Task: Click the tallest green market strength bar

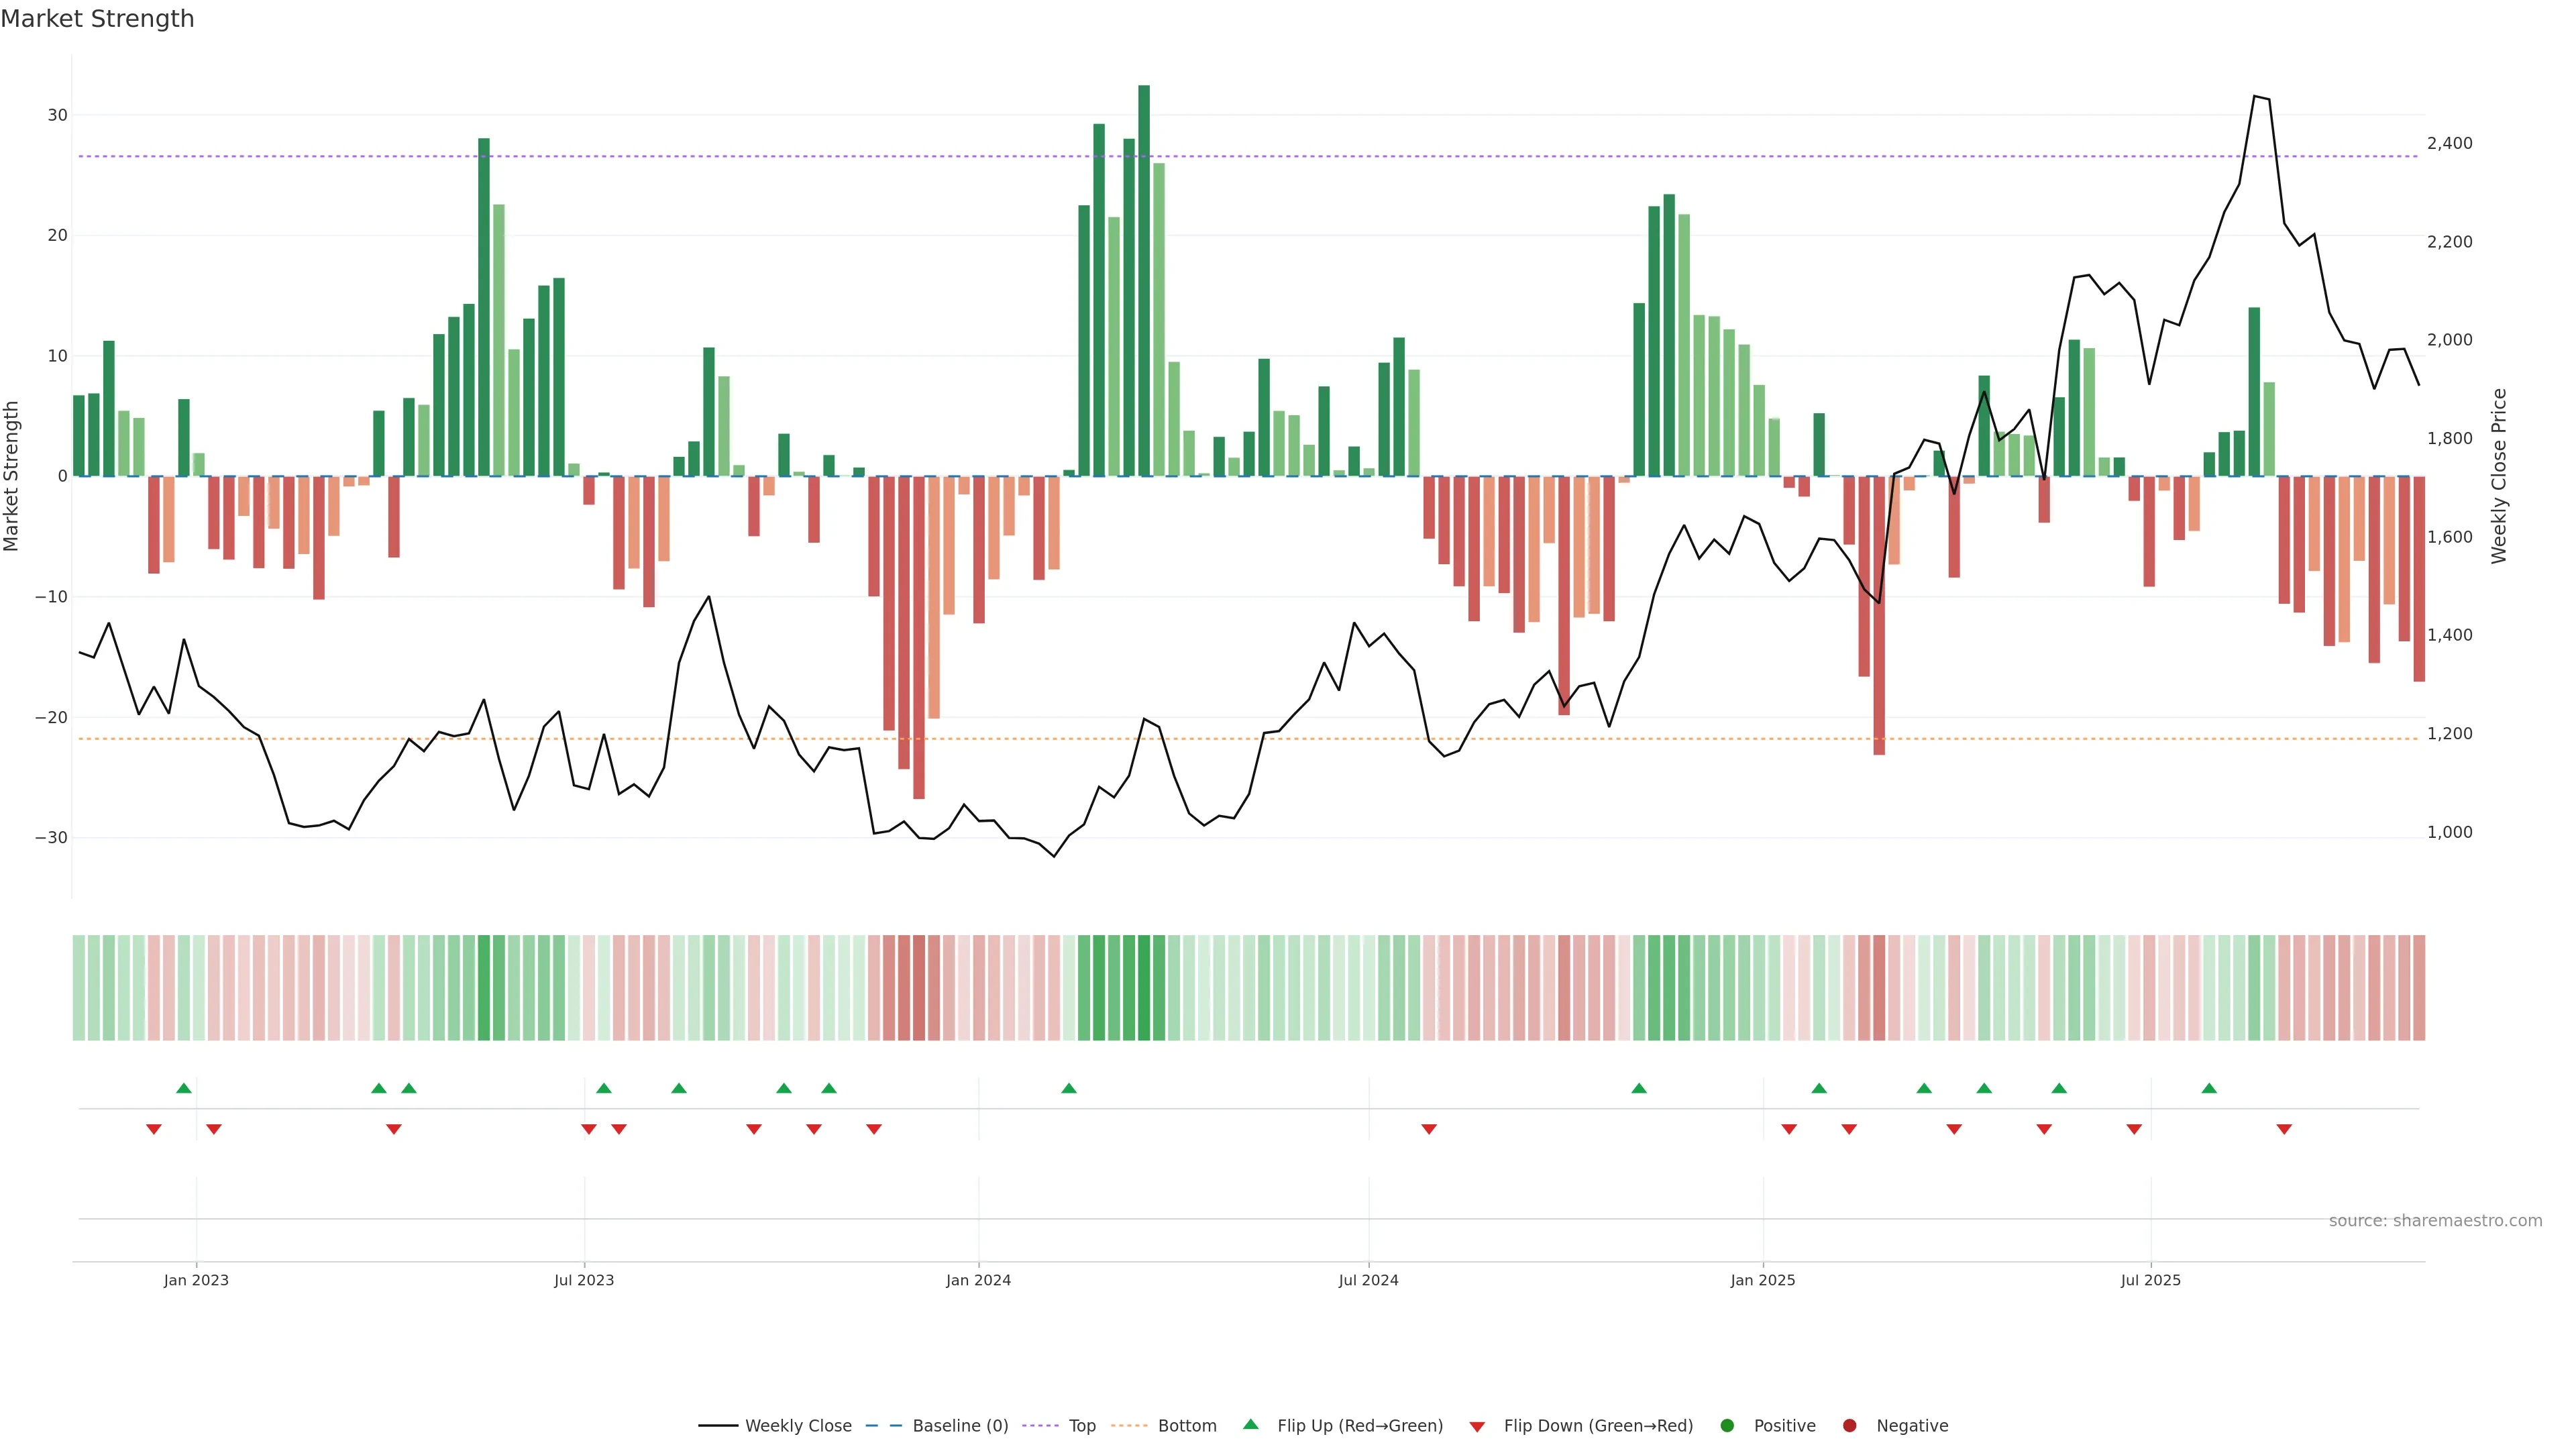Action: [x=1143, y=280]
